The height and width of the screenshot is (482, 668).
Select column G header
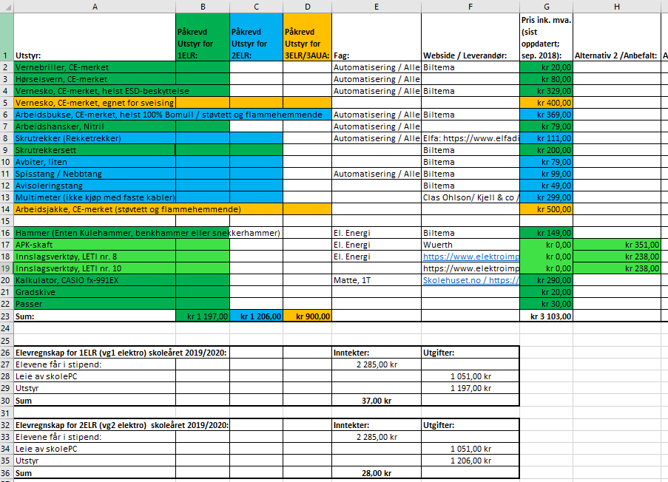point(546,7)
